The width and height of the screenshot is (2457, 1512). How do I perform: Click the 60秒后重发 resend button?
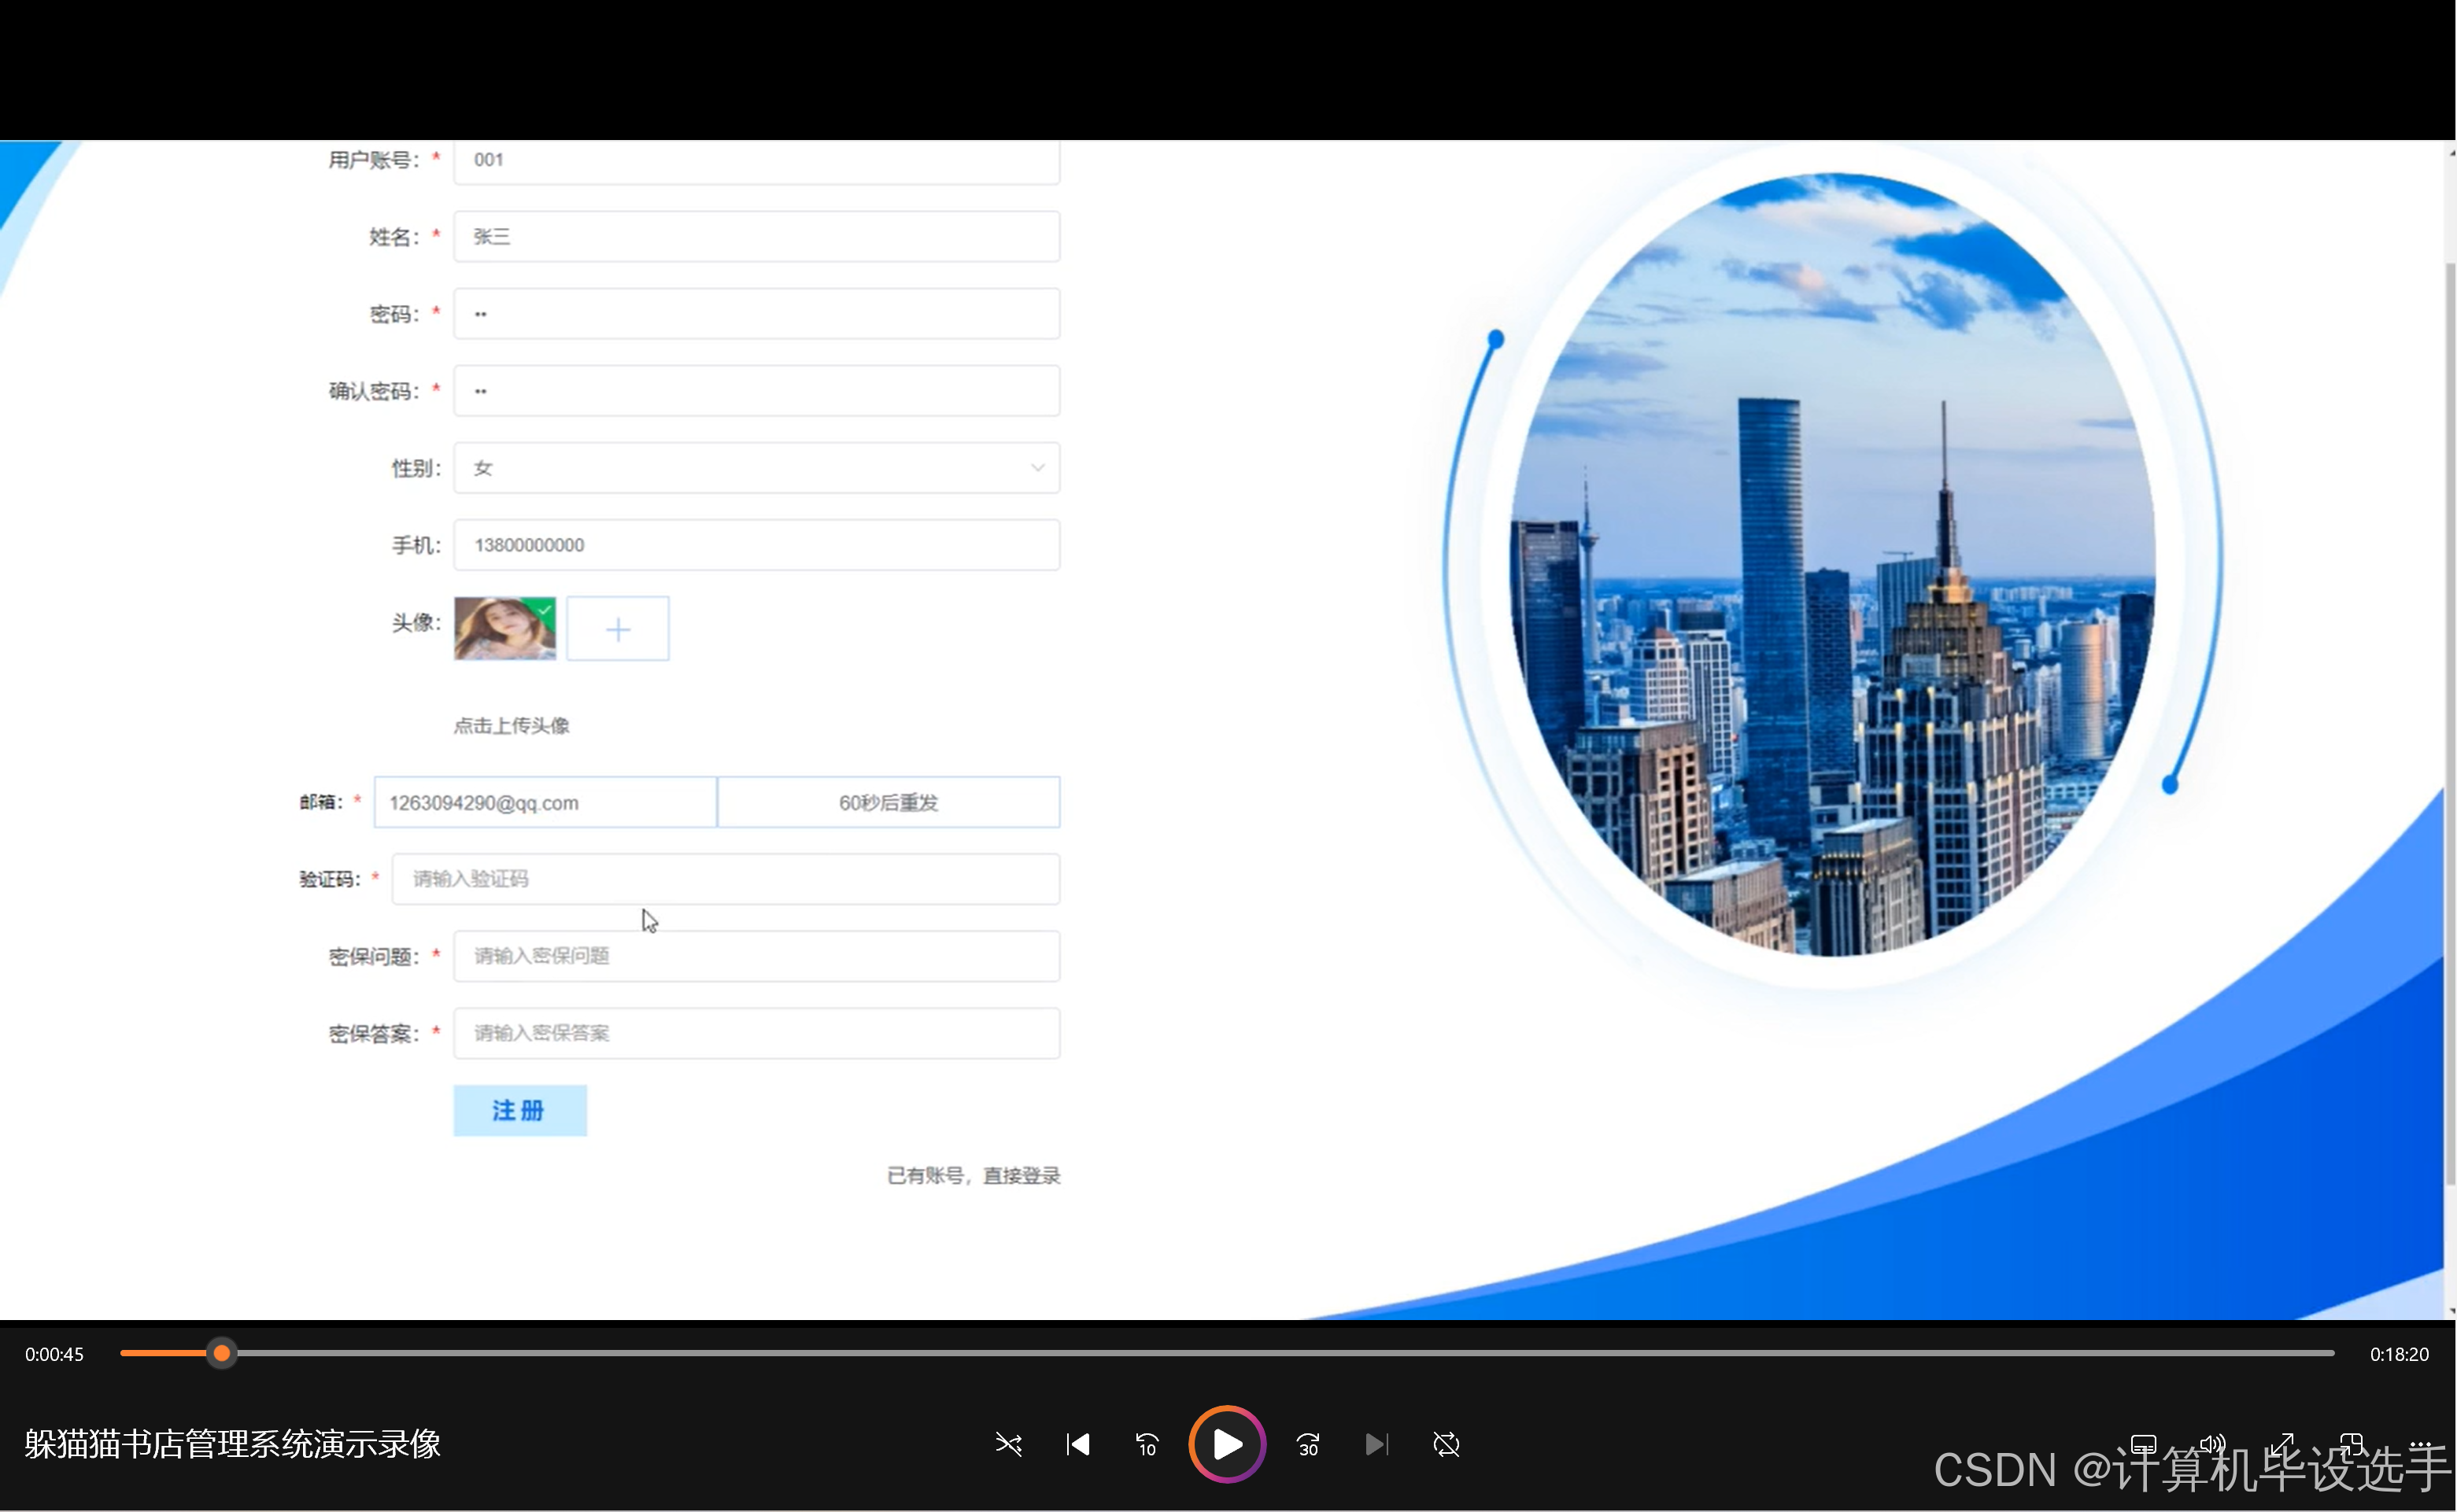click(888, 802)
